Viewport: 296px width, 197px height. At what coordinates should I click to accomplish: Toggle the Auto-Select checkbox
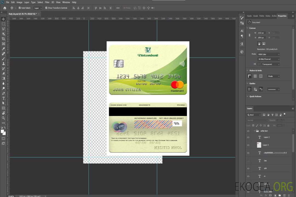pos(20,8)
